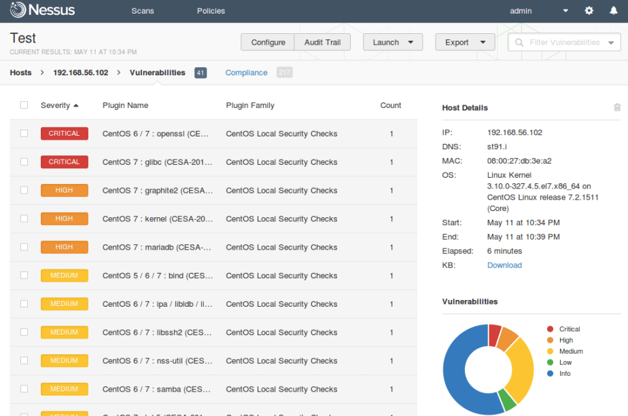Screen dimensions: 628x416
Task: Click the Filter Vulnerabilities search field
Action: 564,42
